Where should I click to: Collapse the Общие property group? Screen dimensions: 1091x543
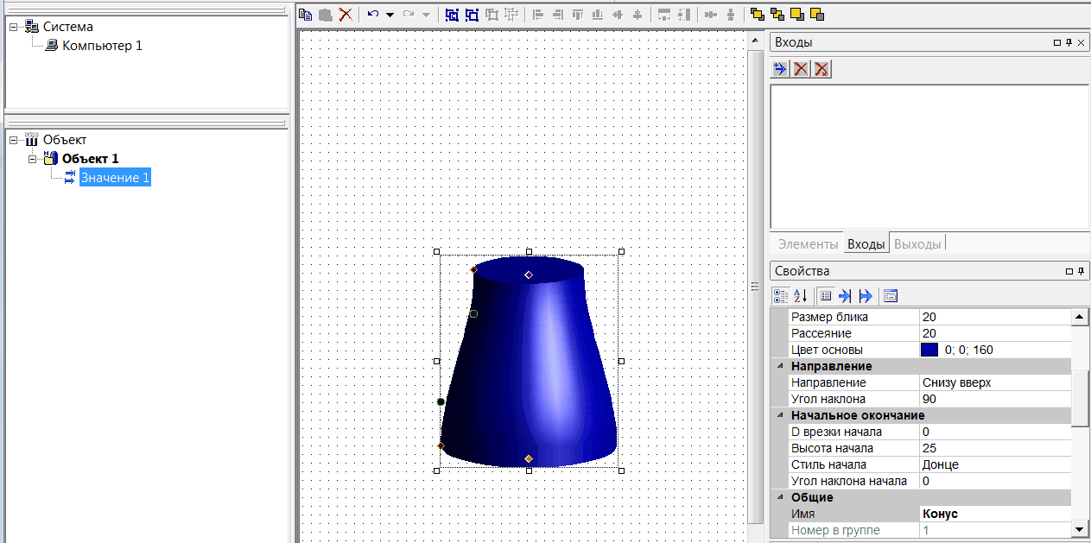(x=780, y=497)
